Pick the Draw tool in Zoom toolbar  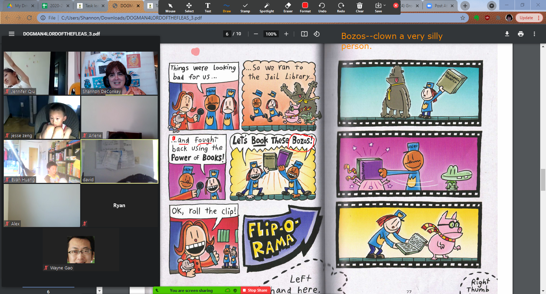(227, 8)
